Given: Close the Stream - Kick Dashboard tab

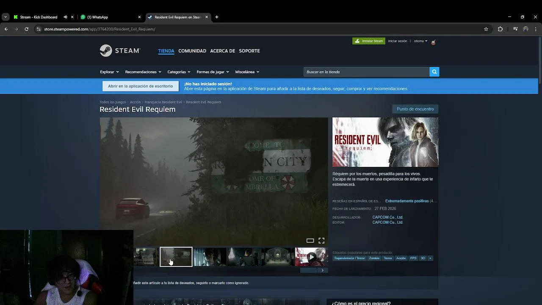Looking at the screenshot, I should (x=72, y=17).
